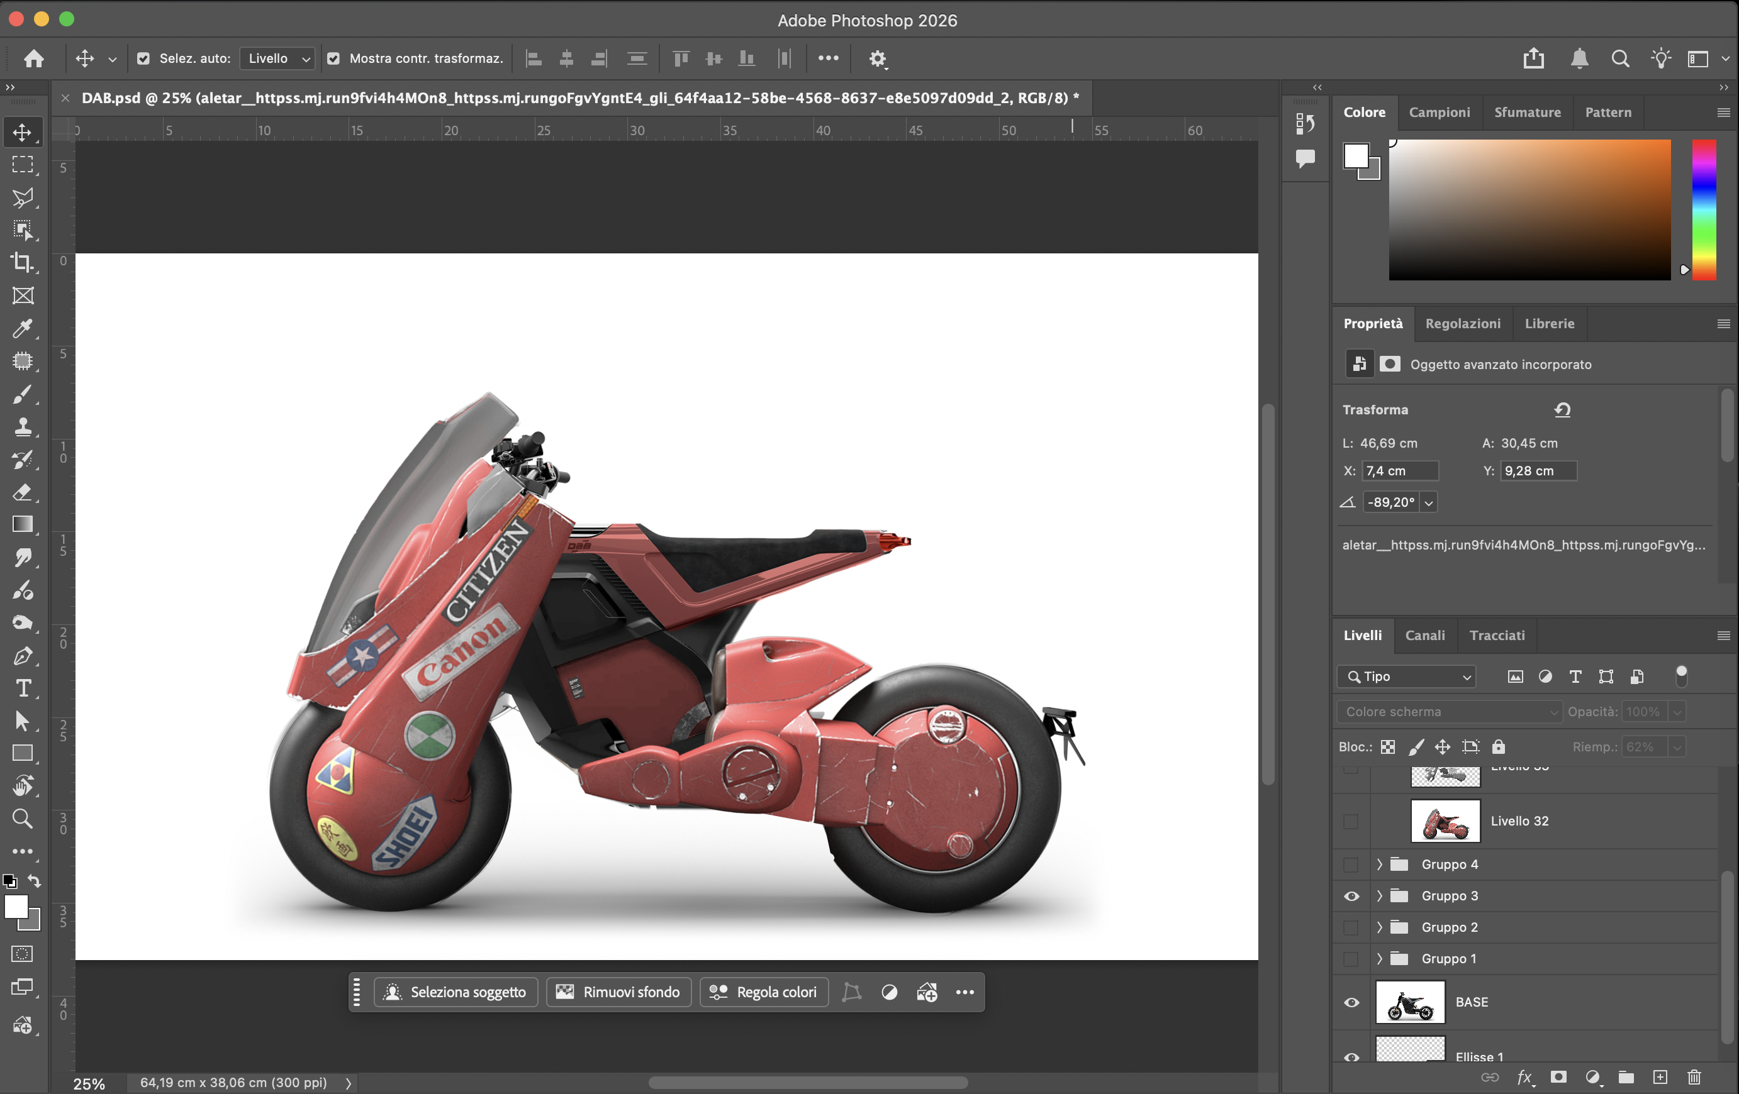1739x1094 pixels.
Task: Show the Livello 32 layer
Action: coord(1351,821)
